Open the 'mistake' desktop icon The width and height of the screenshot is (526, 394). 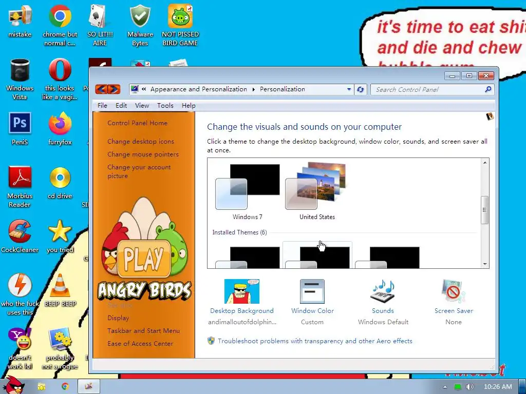pos(20,22)
